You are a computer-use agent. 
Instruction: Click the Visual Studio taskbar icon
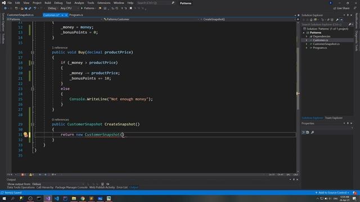pyautogui.click(x=48, y=198)
